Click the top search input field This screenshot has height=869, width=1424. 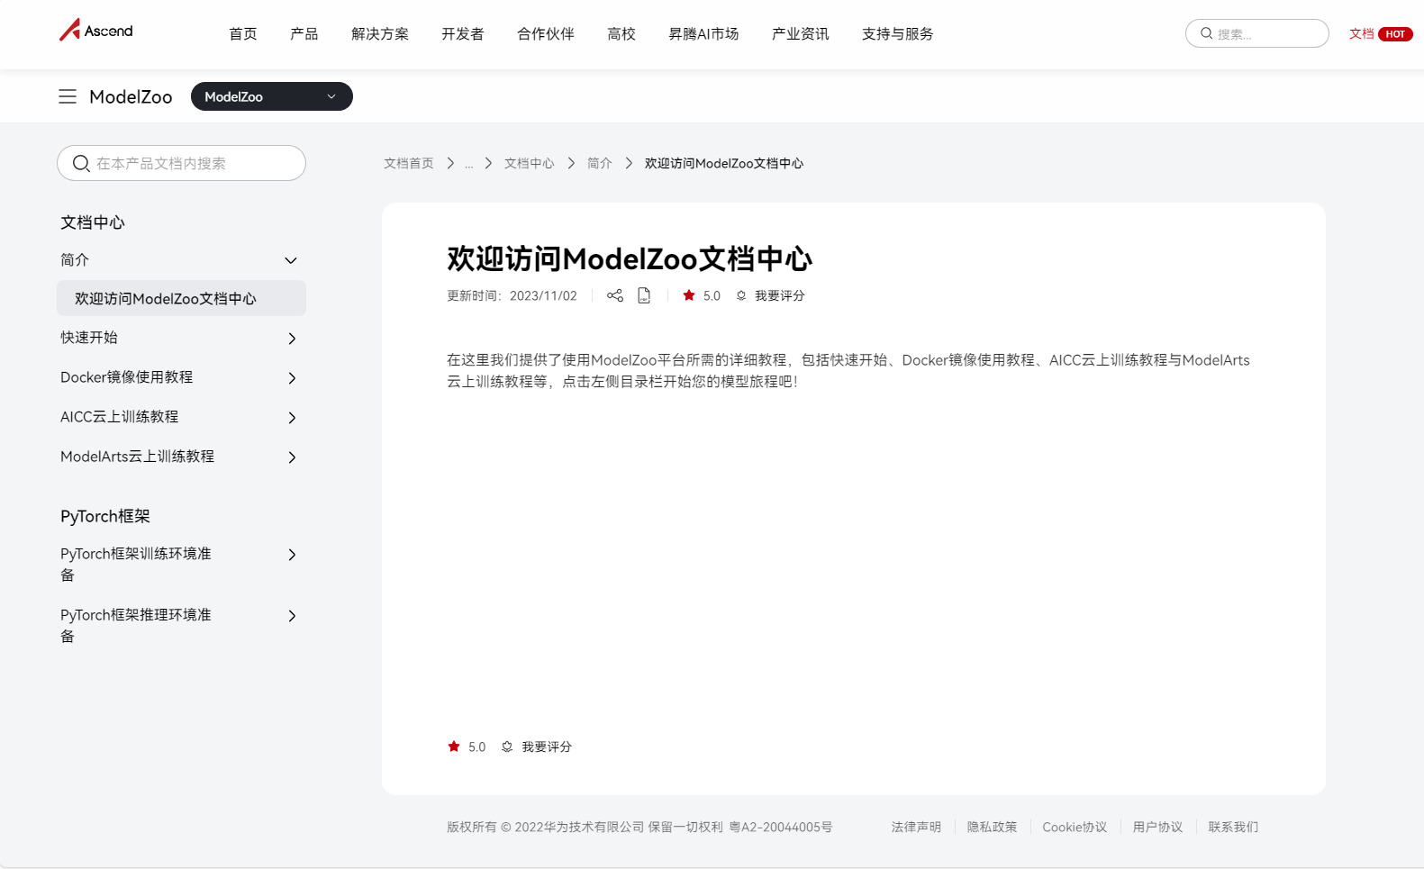click(1257, 33)
